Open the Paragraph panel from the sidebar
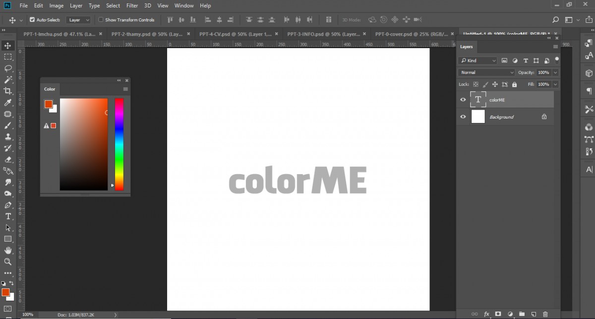The width and height of the screenshot is (595, 319). pos(588,90)
